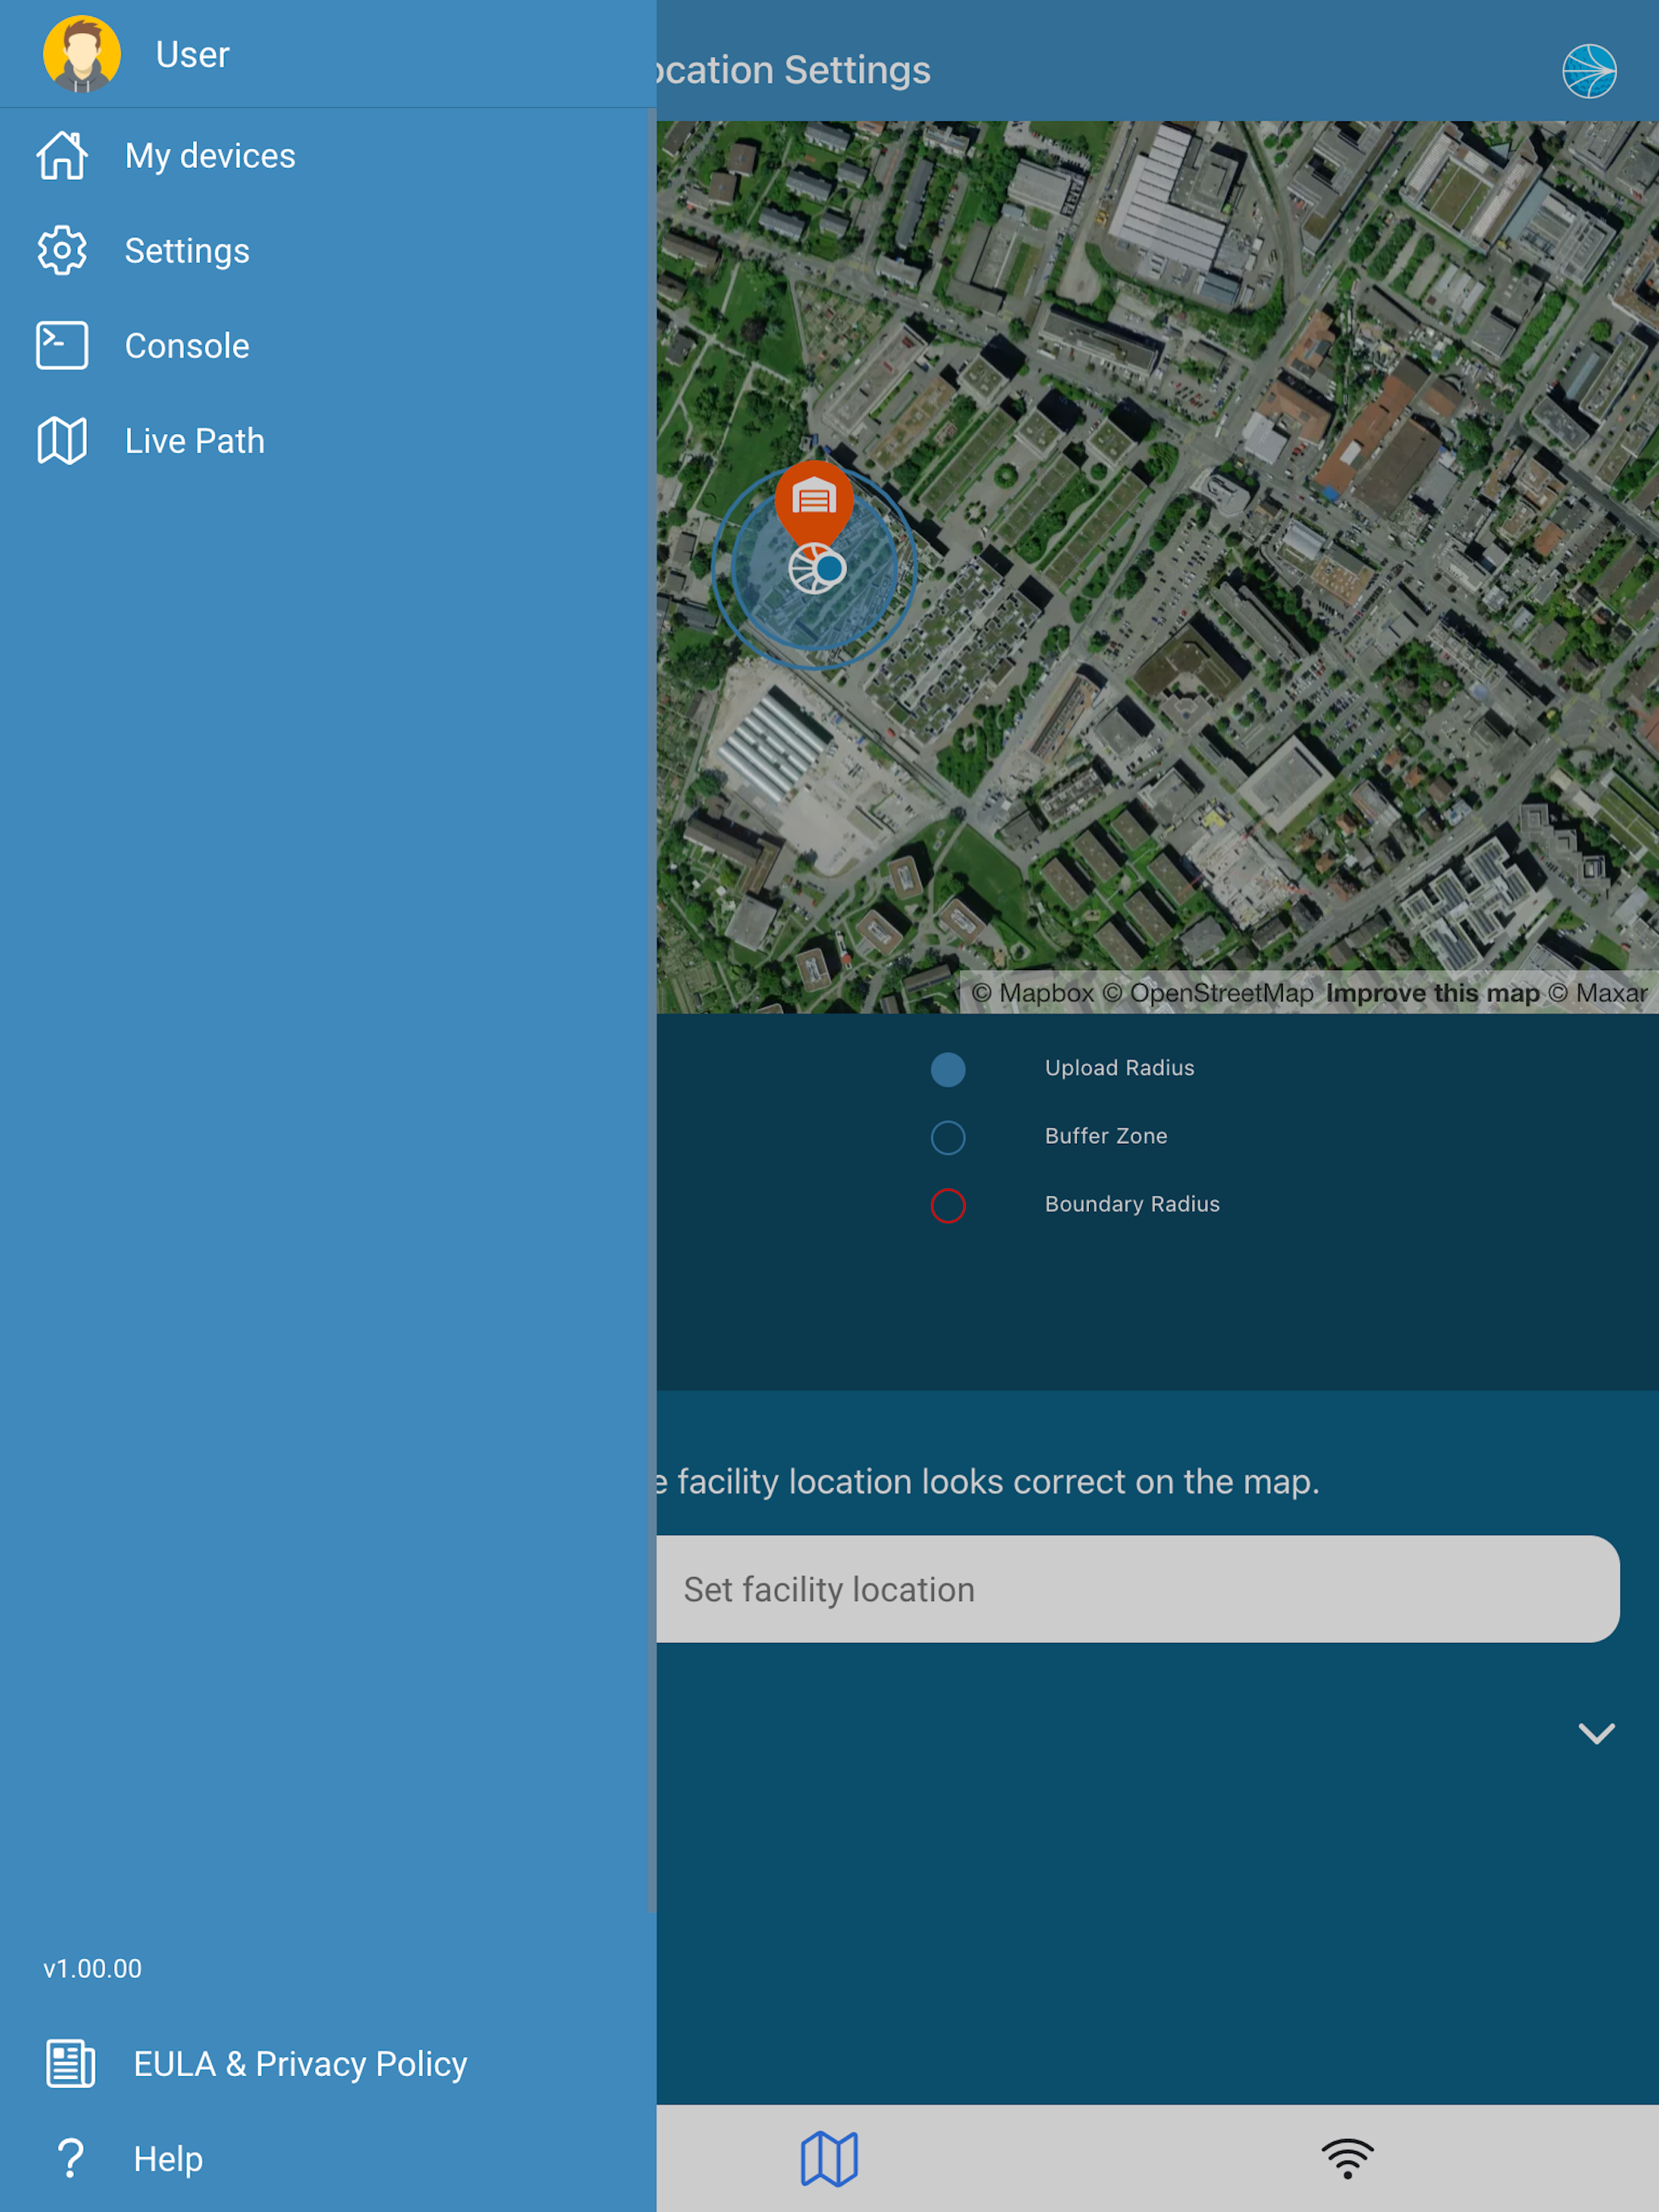Open My devices menu item
This screenshot has width=1659, height=2212.
point(328,155)
